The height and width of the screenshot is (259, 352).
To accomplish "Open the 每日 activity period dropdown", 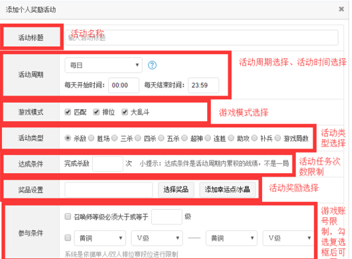I will point(103,65).
